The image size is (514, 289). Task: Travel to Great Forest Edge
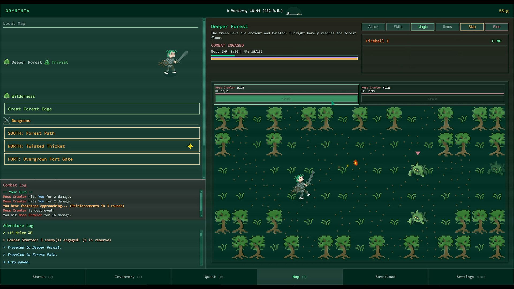coord(102,109)
